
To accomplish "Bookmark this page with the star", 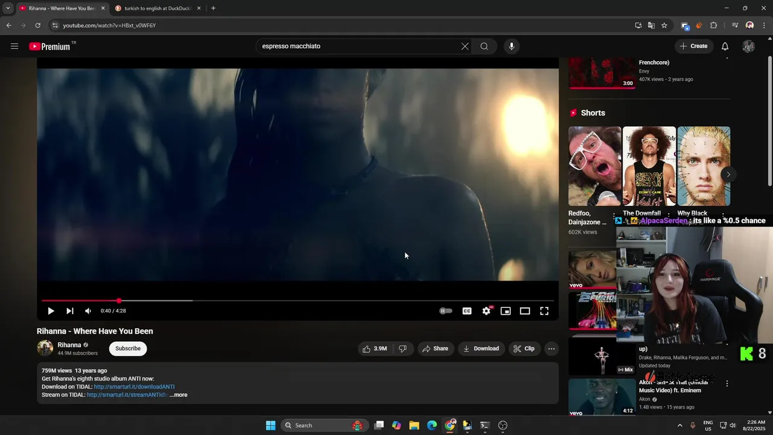I will pyautogui.click(x=664, y=25).
